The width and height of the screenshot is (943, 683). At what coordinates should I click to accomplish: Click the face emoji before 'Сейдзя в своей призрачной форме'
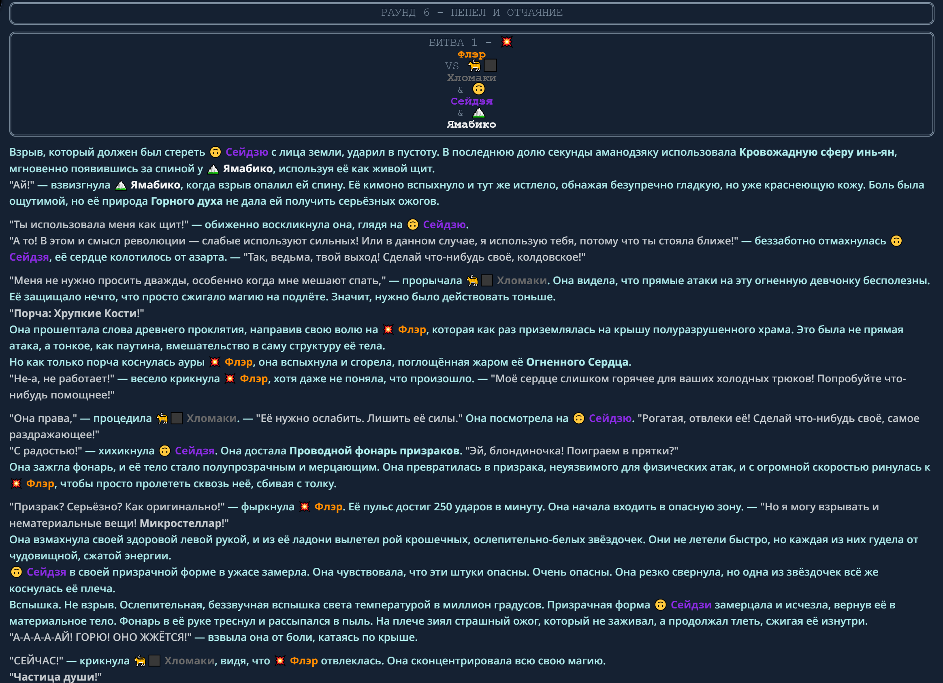point(16,572)
